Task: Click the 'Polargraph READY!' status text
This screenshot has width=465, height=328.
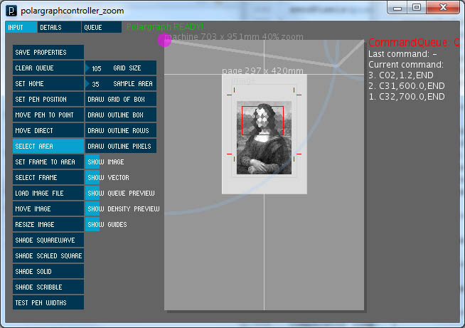Action: tap(165, 27)
